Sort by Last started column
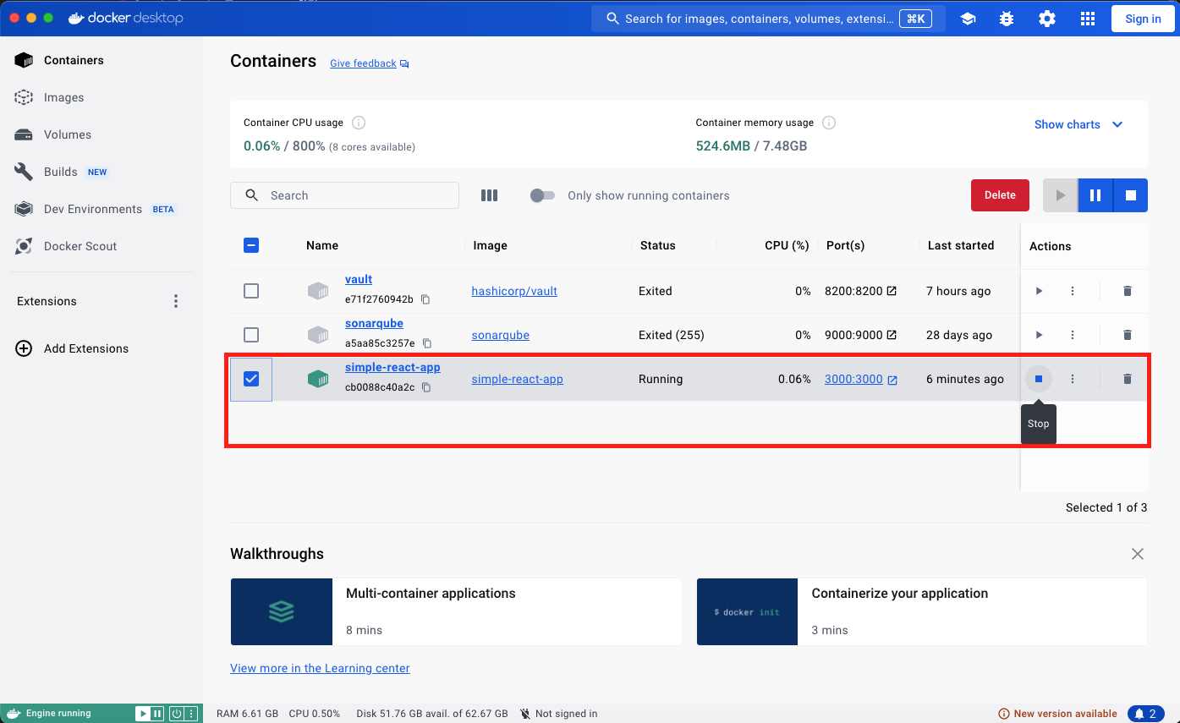 click(961, 245)
